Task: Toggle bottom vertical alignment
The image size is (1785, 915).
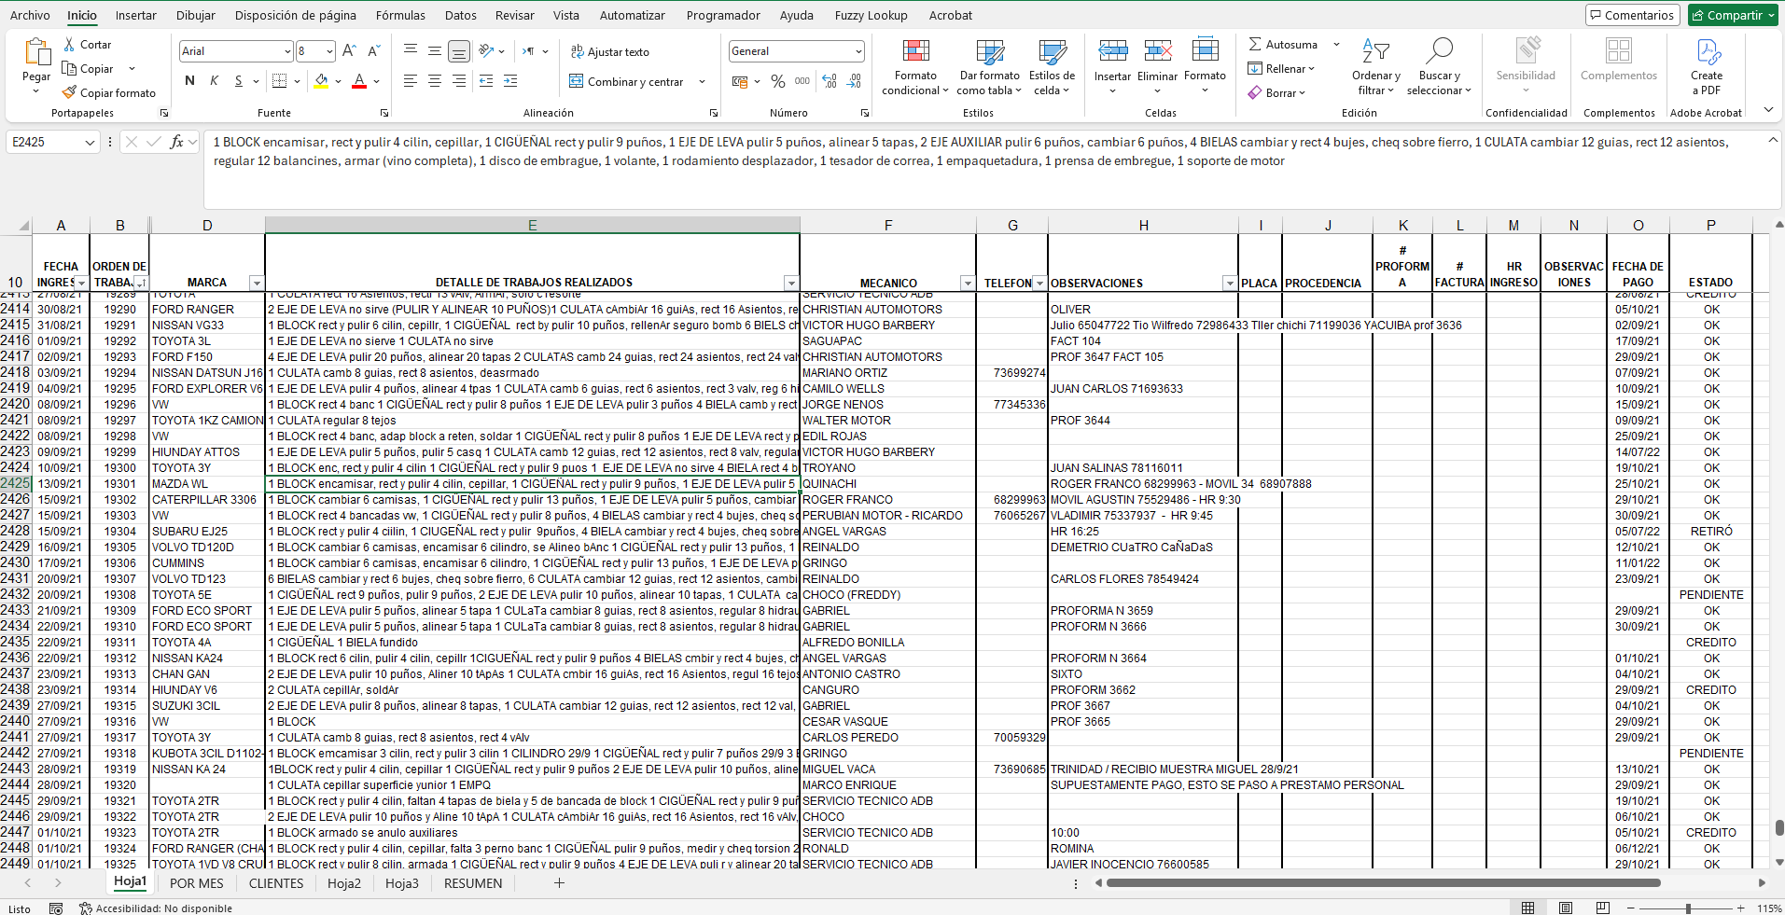Action: [x=459, y=51]
